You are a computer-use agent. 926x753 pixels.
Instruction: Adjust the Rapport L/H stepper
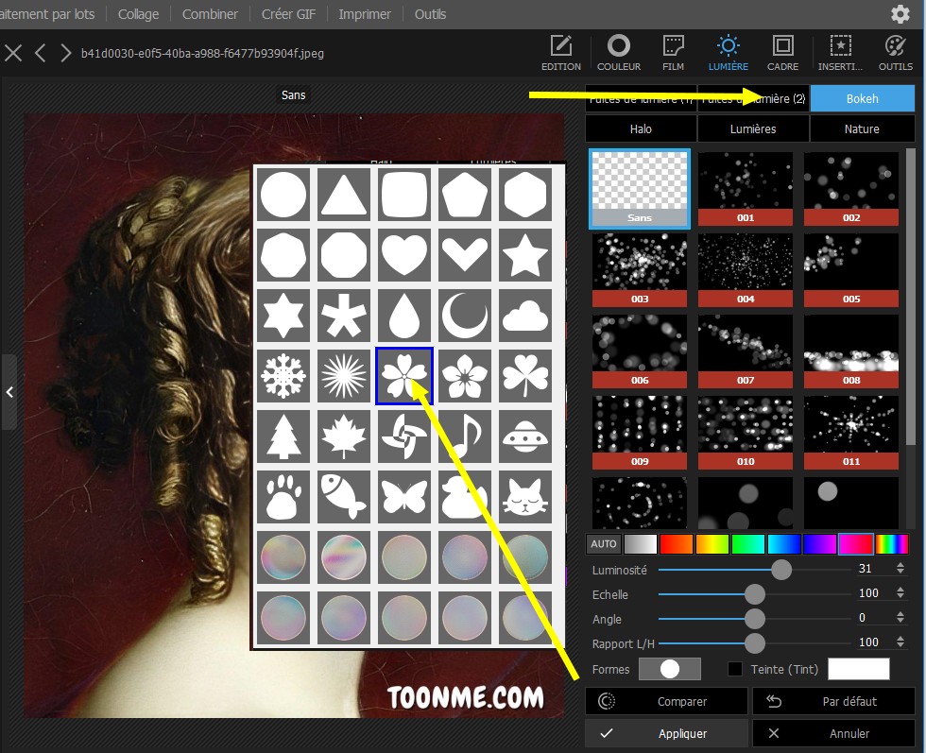900,642
